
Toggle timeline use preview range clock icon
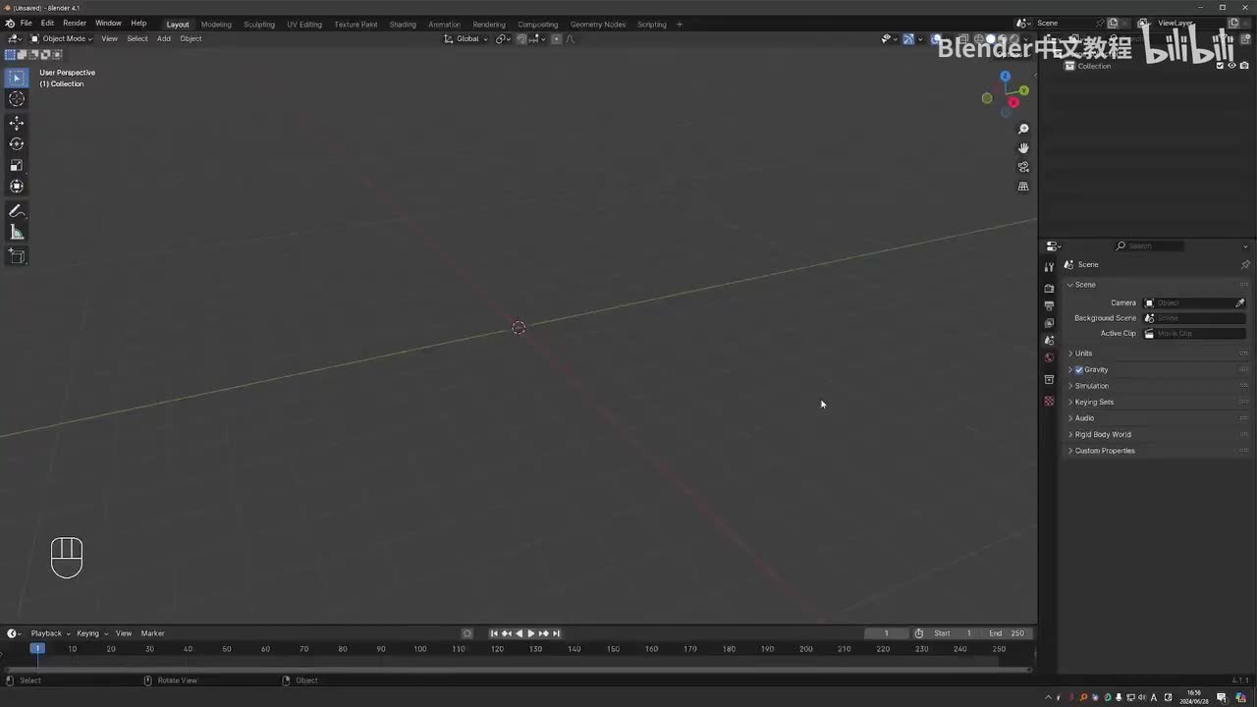(x=919, y=633)
